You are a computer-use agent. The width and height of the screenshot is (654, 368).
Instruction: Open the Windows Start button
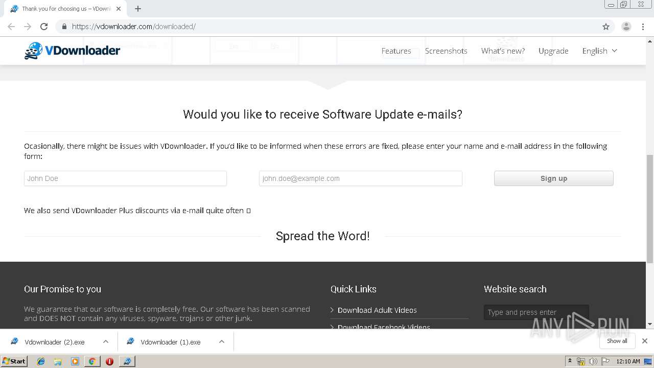point(14,361)
